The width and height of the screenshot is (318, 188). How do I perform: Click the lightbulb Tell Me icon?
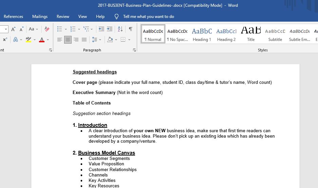pos(116,17)
